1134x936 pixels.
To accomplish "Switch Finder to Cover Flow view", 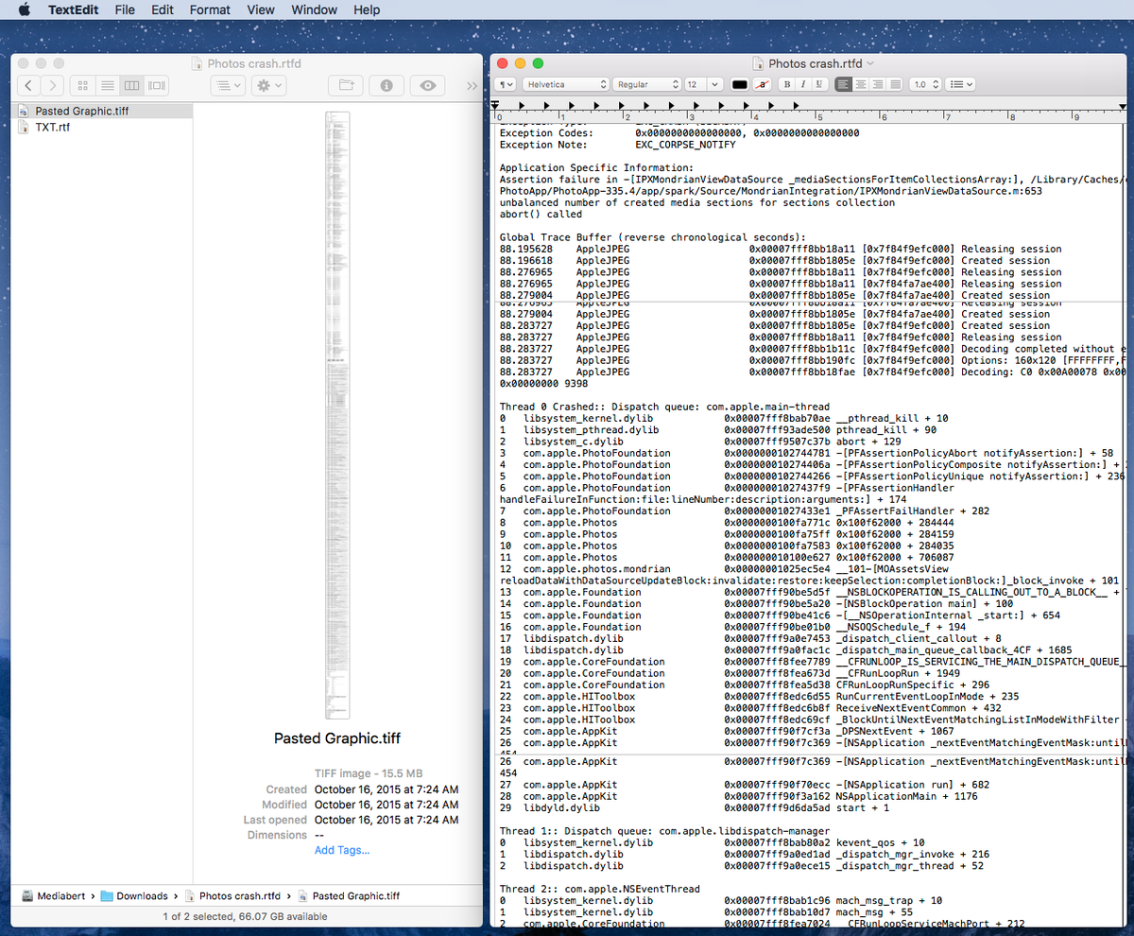I will point(157,85).
